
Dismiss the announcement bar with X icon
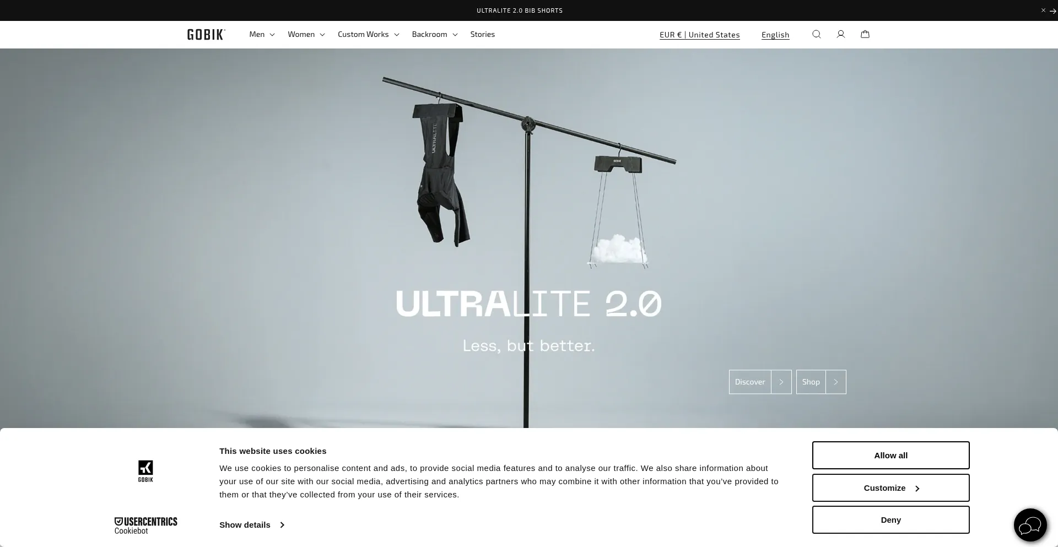coord(1043,10)
